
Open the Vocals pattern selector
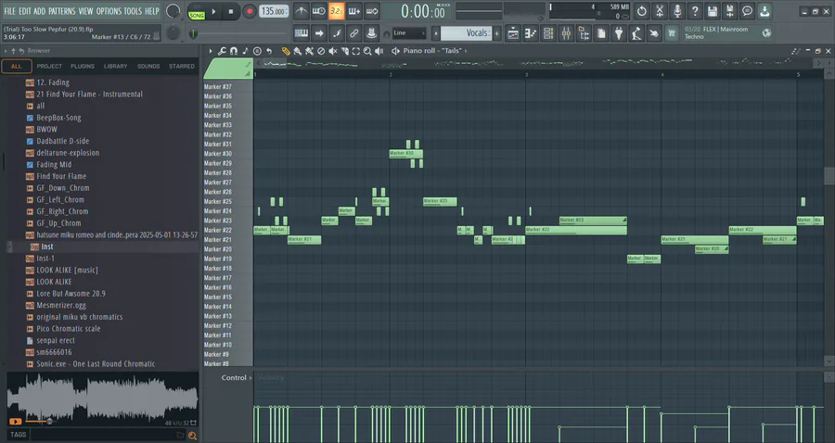coord(466,33)
